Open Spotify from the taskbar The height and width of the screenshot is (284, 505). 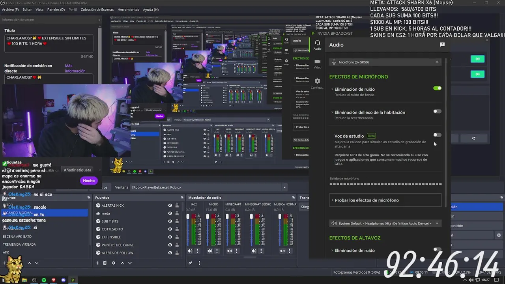[x=44, y=280]
